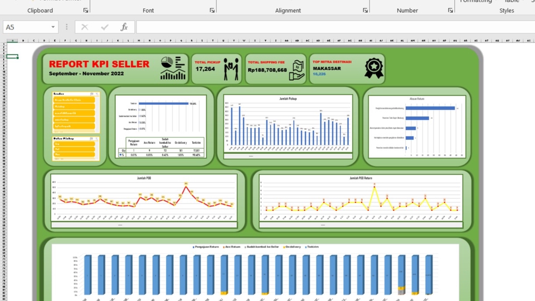
Task: Click the Jumlah POD Return chart title
Action: click(361, 178)
